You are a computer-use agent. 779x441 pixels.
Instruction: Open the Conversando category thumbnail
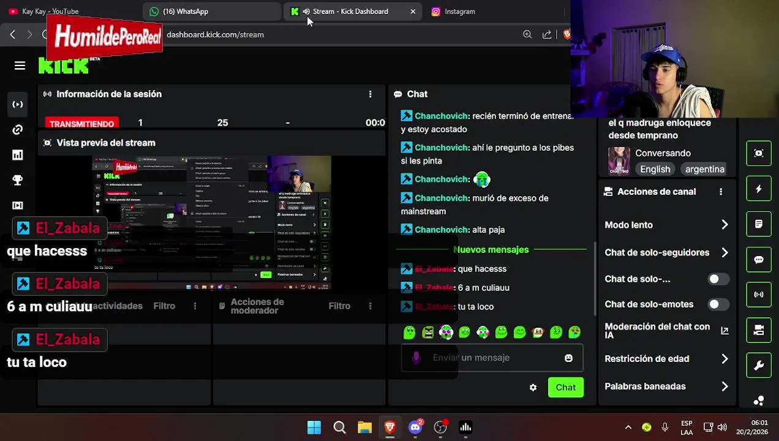[619, 161]
